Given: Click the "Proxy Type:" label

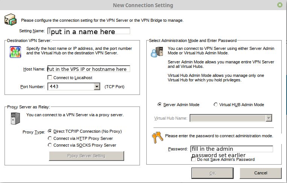Looking at the screenshot, I should tap(34, 132).
